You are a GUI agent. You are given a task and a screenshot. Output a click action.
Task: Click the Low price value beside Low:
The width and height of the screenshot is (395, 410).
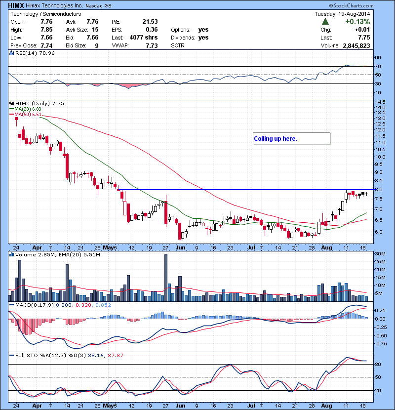(46, 38)
